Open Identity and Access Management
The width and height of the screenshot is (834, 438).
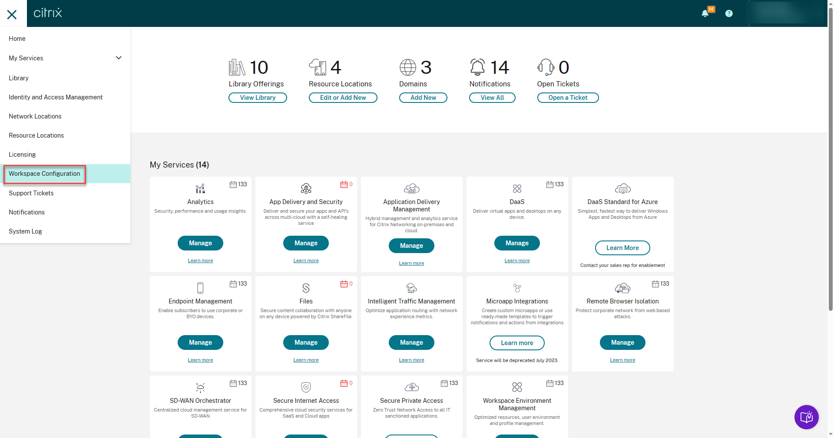tap(56, 97)
